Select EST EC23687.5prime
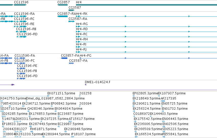Image resolution: width=217 pixels, height=138 pixels. [x=71, y=114]
